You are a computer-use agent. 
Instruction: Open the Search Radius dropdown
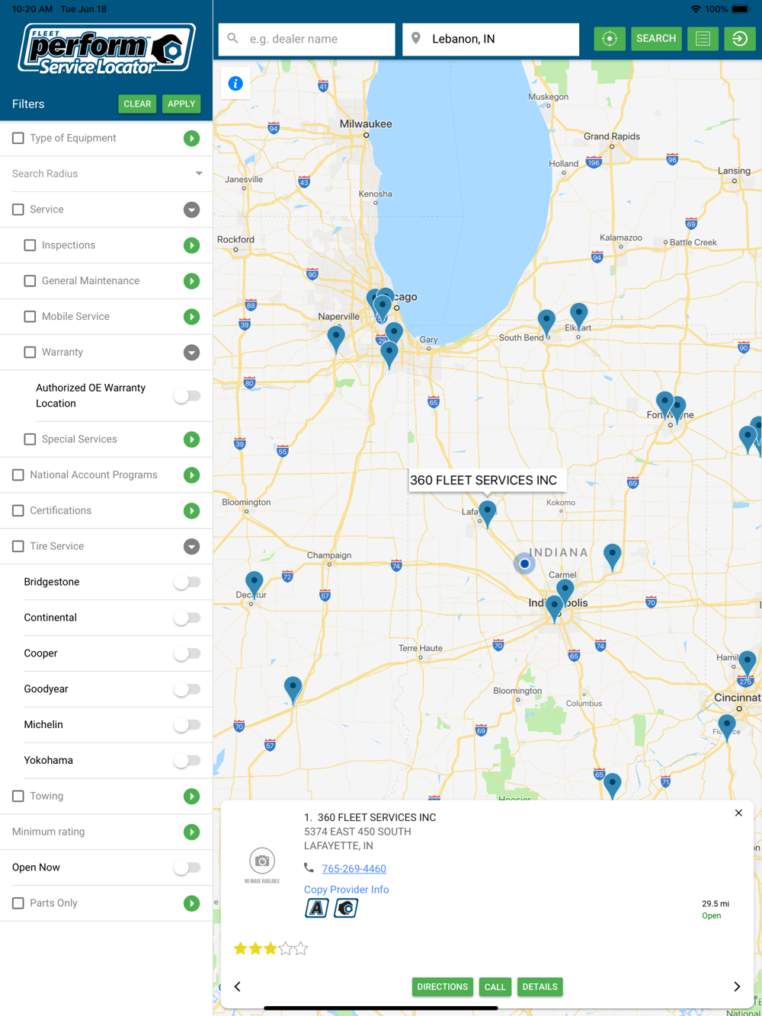coord(107,174)
